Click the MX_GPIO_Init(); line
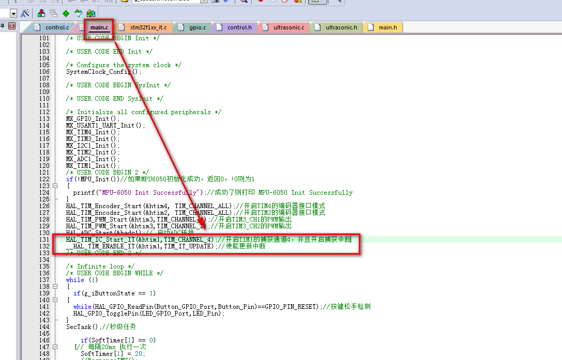Viewport: 562px width, 360px height. (93, 119)
